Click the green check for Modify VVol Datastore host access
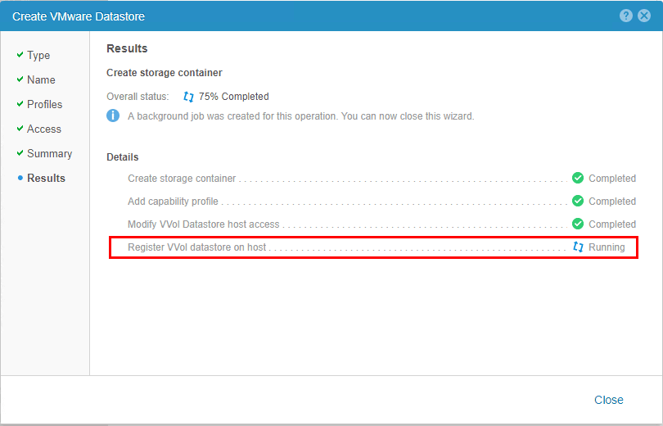The height and width of the screenshot is (426, 663). (x=578, y=224)
